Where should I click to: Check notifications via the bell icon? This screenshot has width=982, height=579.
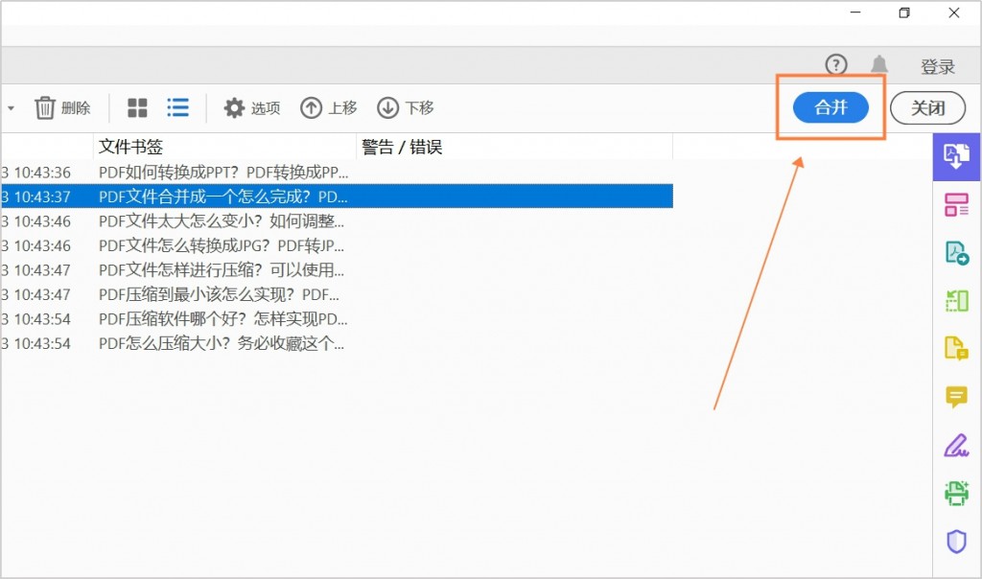point(879,65)
